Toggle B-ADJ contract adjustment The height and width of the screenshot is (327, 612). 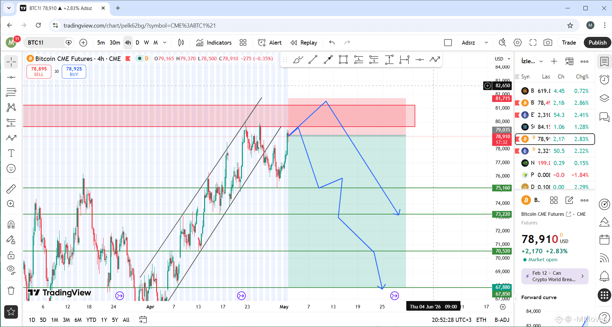tap(502, 320)
